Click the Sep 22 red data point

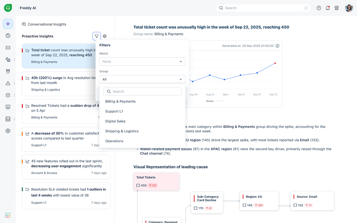coord(275,63)
